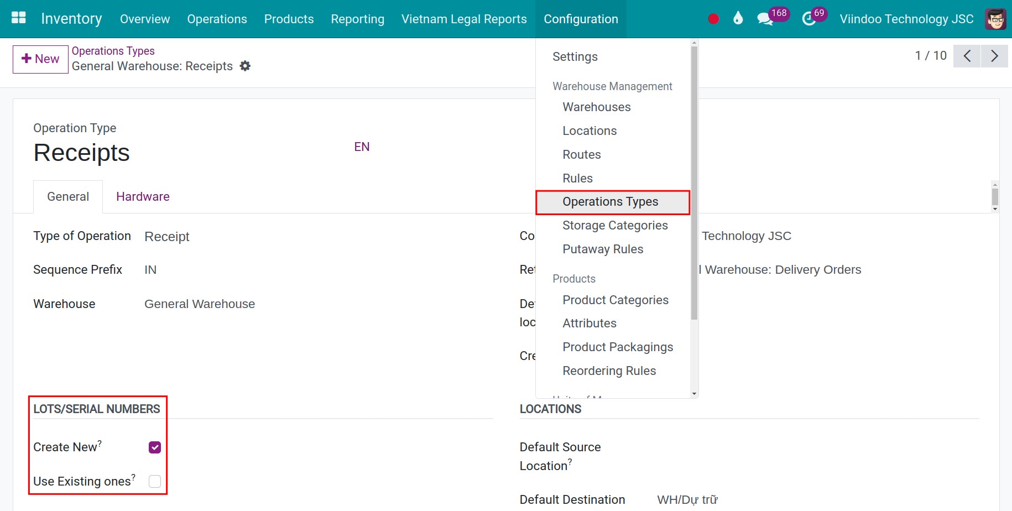Enable Use Existing ones checkbox
This screenshot has height=511, width=1012.
155,482
